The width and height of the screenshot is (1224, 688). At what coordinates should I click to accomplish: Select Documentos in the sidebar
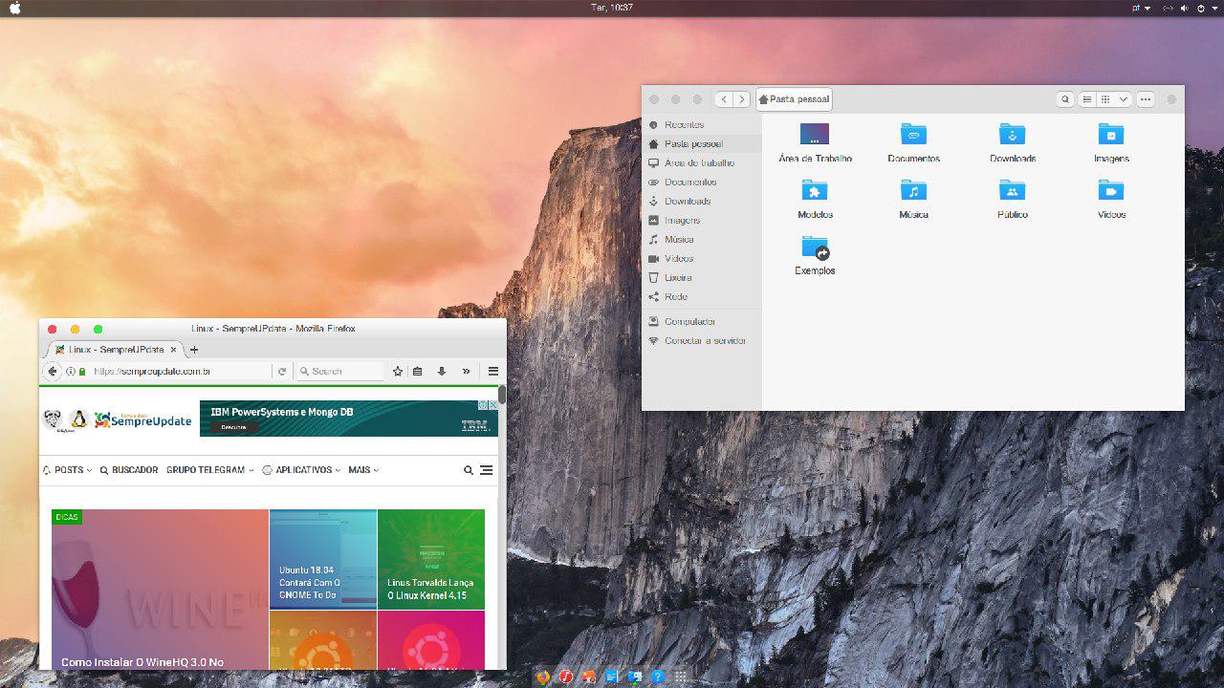(x=701, y=182)
